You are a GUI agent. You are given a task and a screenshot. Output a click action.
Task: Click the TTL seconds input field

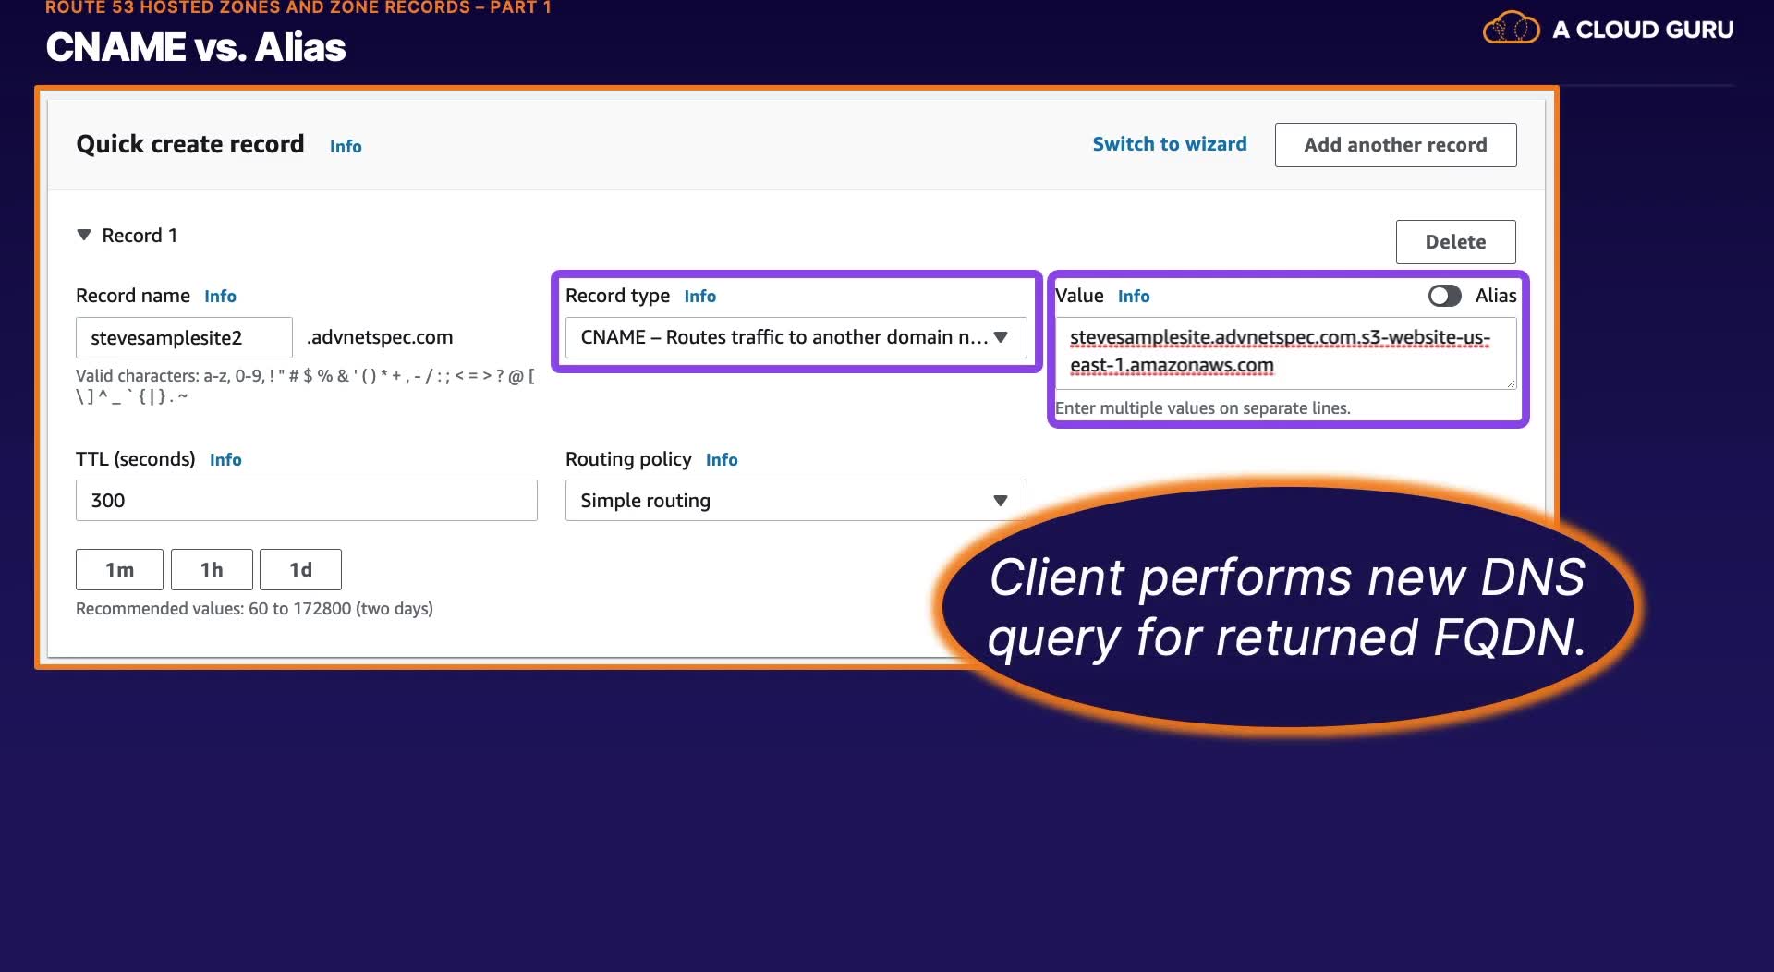click(306, 501)
